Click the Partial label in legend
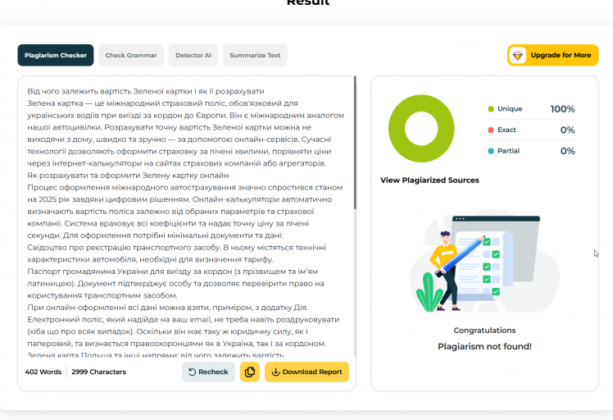613x420 pixels. [509, 151]
